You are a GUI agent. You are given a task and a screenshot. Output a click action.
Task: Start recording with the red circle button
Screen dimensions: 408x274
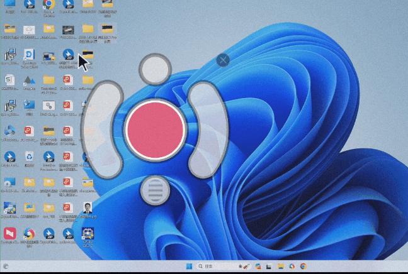tap(156, 130)
